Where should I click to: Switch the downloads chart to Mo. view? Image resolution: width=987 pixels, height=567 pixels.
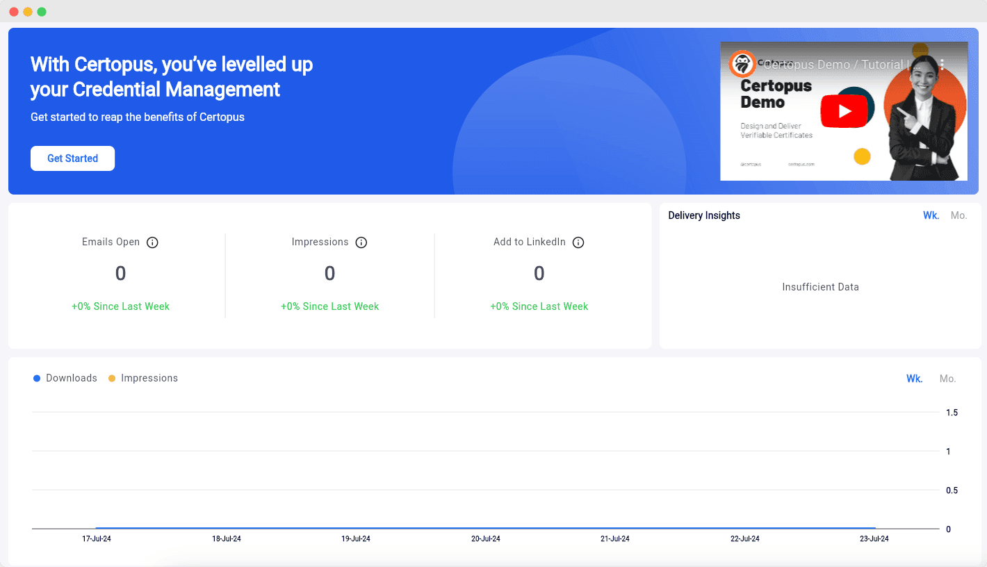(x=947, y=379)
